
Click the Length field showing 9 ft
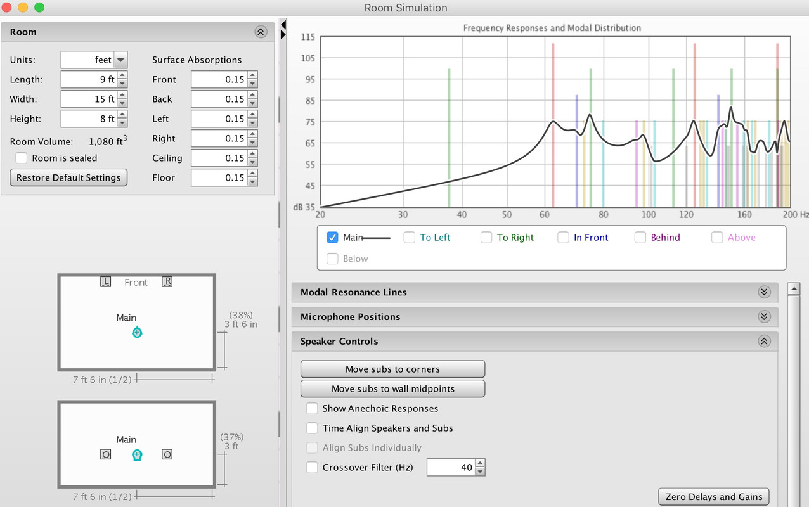coord(89,79)
